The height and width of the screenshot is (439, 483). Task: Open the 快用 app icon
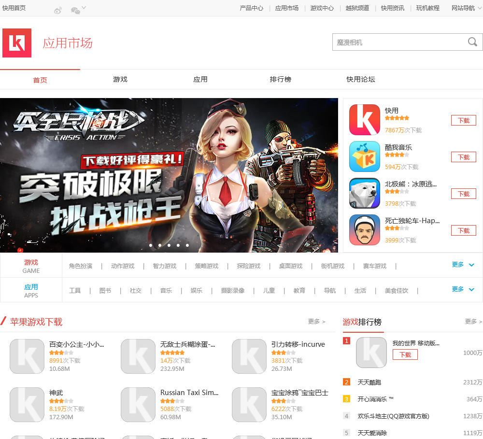pyautogui.click(x=364, y=120)
